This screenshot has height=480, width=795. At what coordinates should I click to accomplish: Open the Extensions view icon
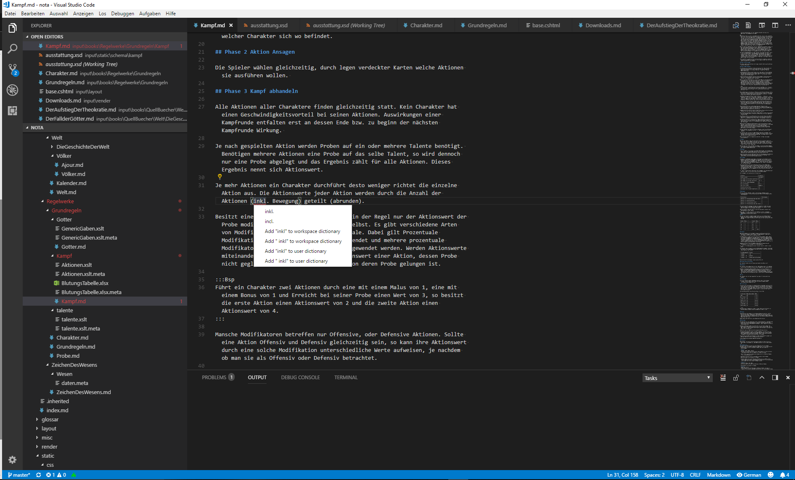(x=12, y=110)
